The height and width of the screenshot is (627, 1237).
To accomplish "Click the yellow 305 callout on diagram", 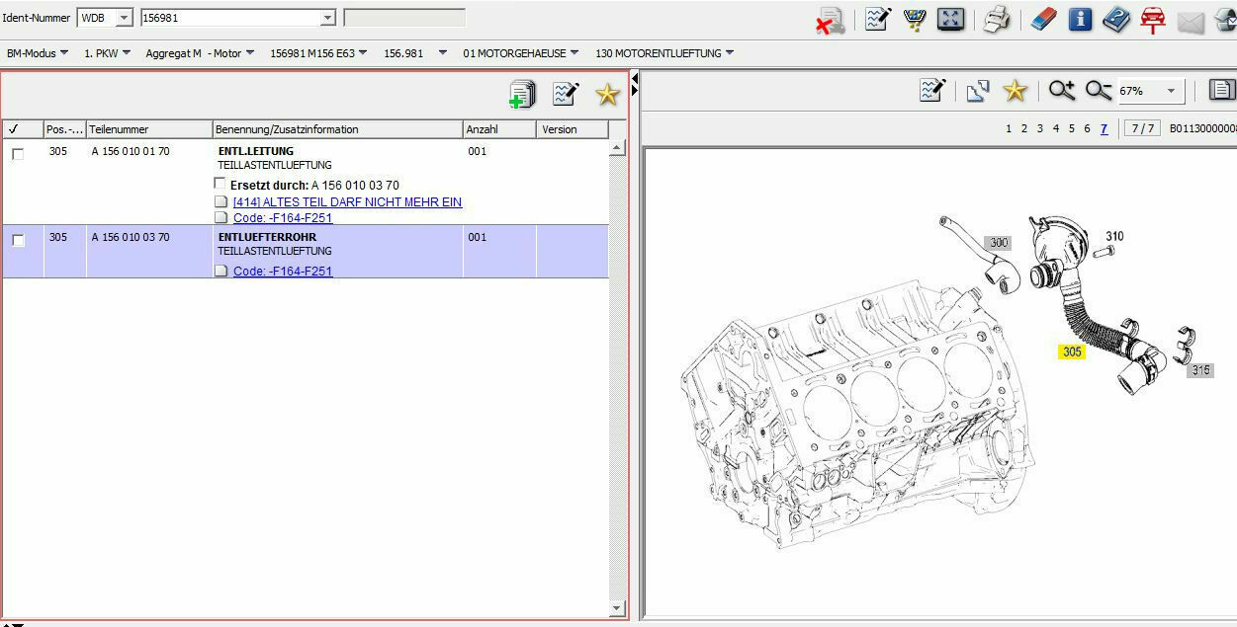I will 1072,352.
